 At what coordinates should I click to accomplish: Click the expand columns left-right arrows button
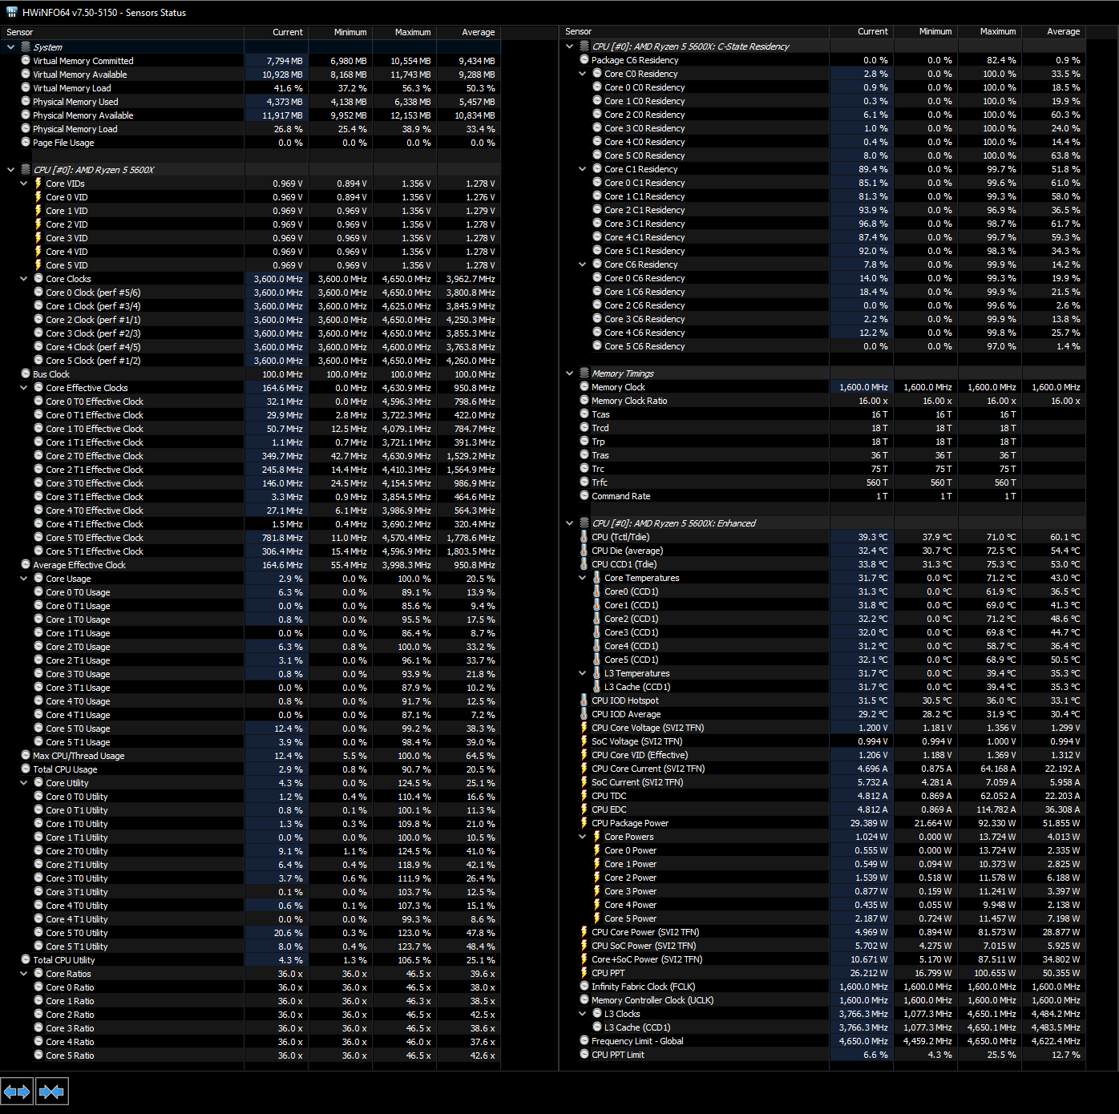click(x=17, y=1092)
